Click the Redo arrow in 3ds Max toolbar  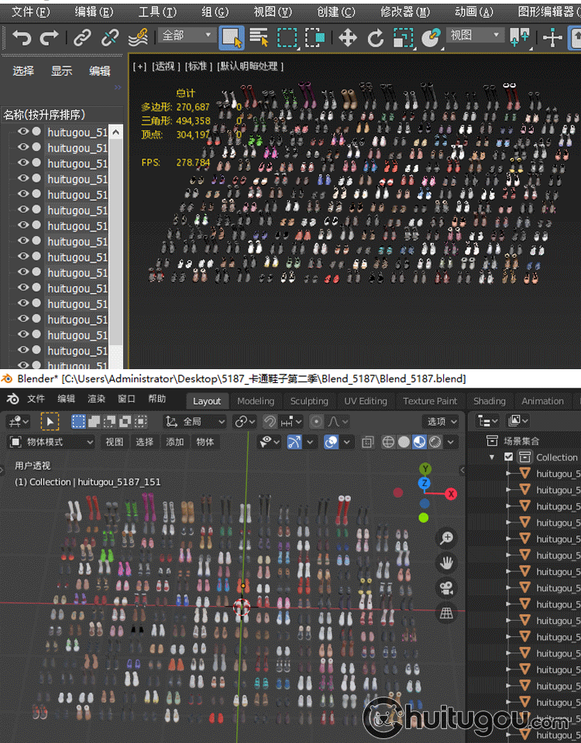click(50, 37)
